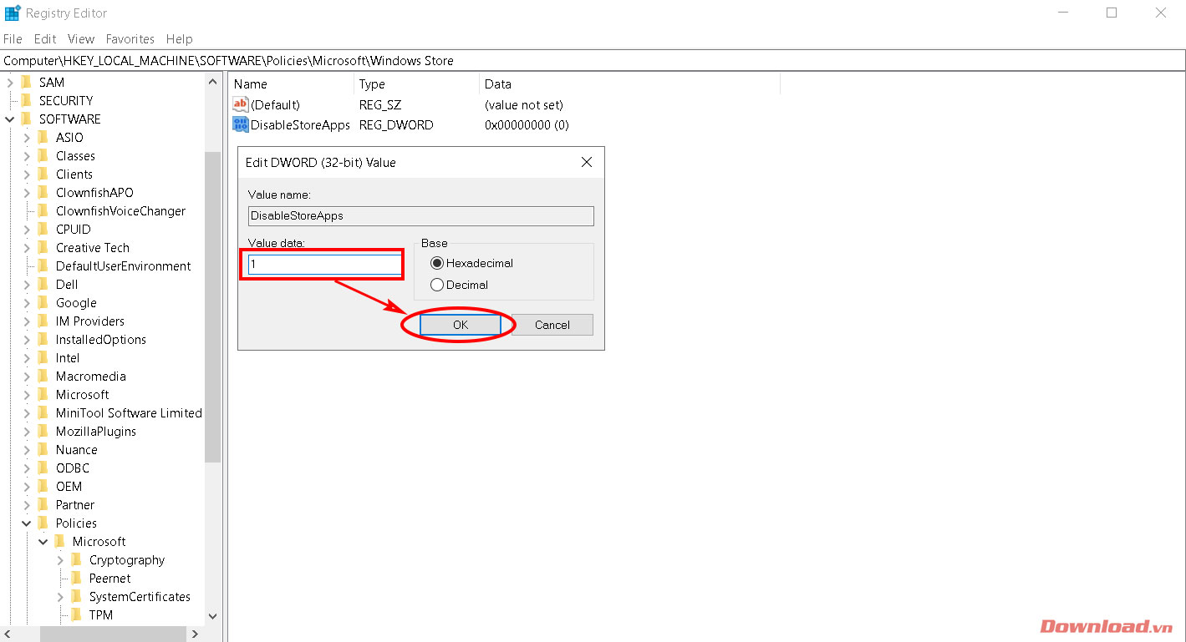Select the ClownfishVoiceChanger folder icon
This screenshot has width=1186, height=642.
click(43, 211)
